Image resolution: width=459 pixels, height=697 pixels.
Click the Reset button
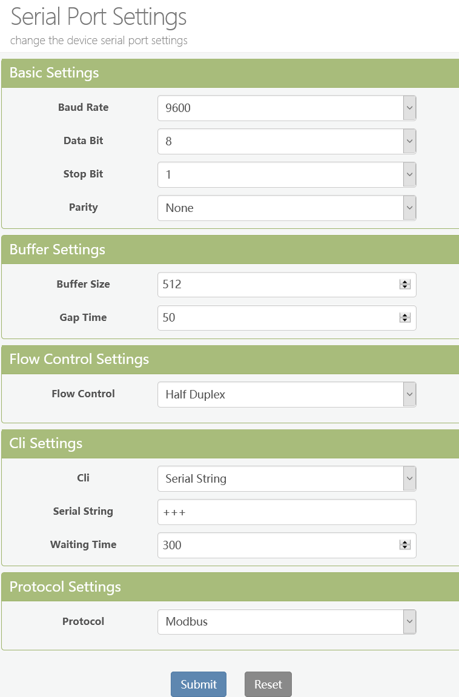(268, 684)
